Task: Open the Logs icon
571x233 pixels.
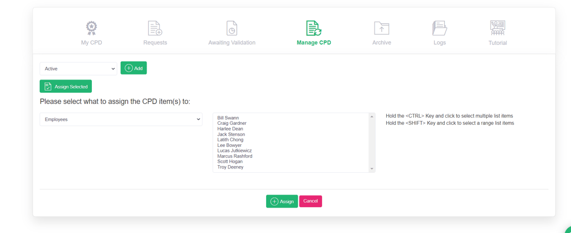Action: tap(439, 28)
